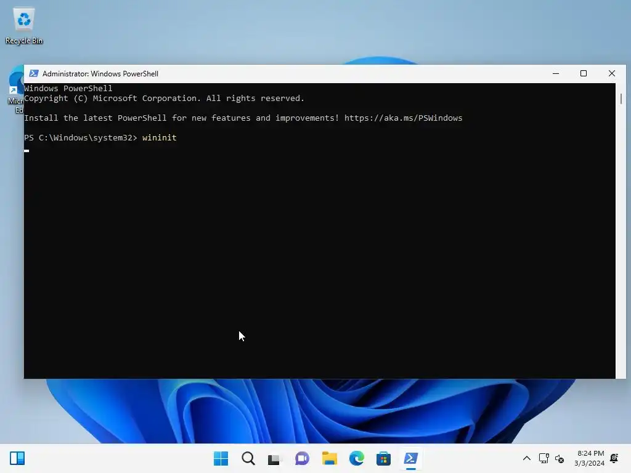This screenshot has width=631, height=473.
Task: Open taskbar Search
Action: (248, 458)
